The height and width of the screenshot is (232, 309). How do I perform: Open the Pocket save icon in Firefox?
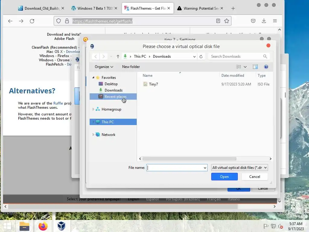(x=253, y=21)
